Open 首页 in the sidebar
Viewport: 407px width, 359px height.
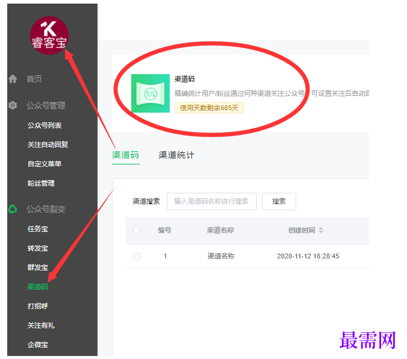click(34, 79)
